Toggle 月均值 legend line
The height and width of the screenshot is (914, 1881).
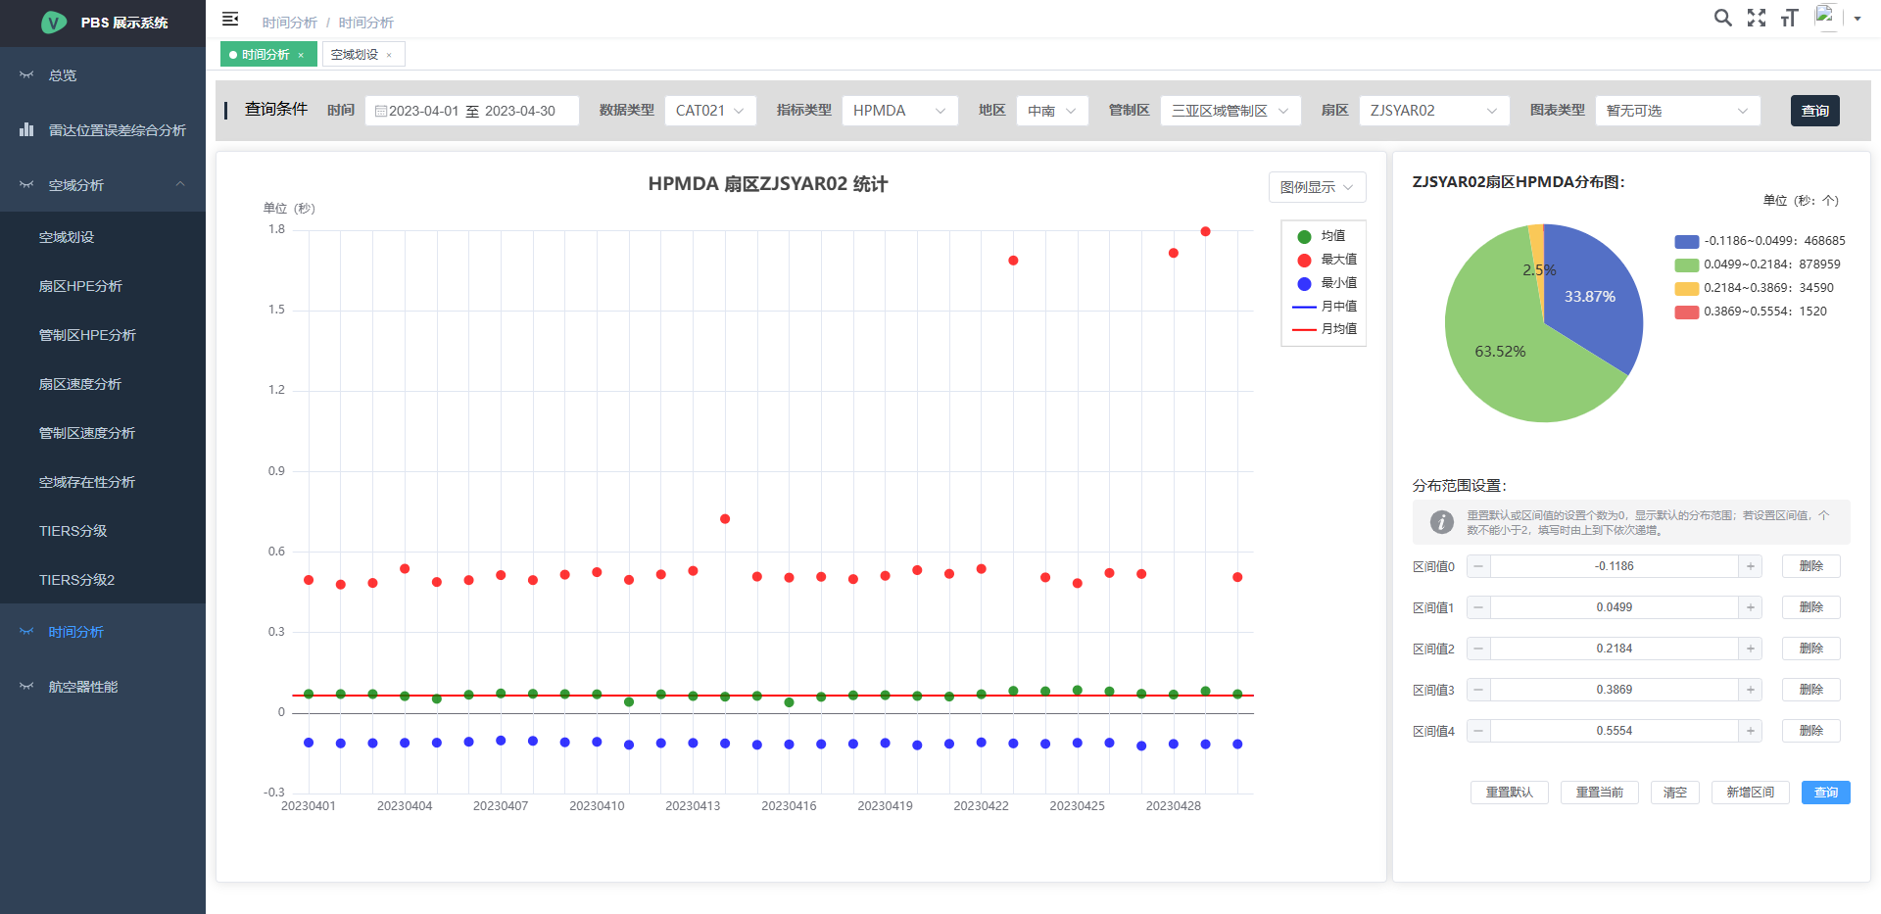[1325, 329]
